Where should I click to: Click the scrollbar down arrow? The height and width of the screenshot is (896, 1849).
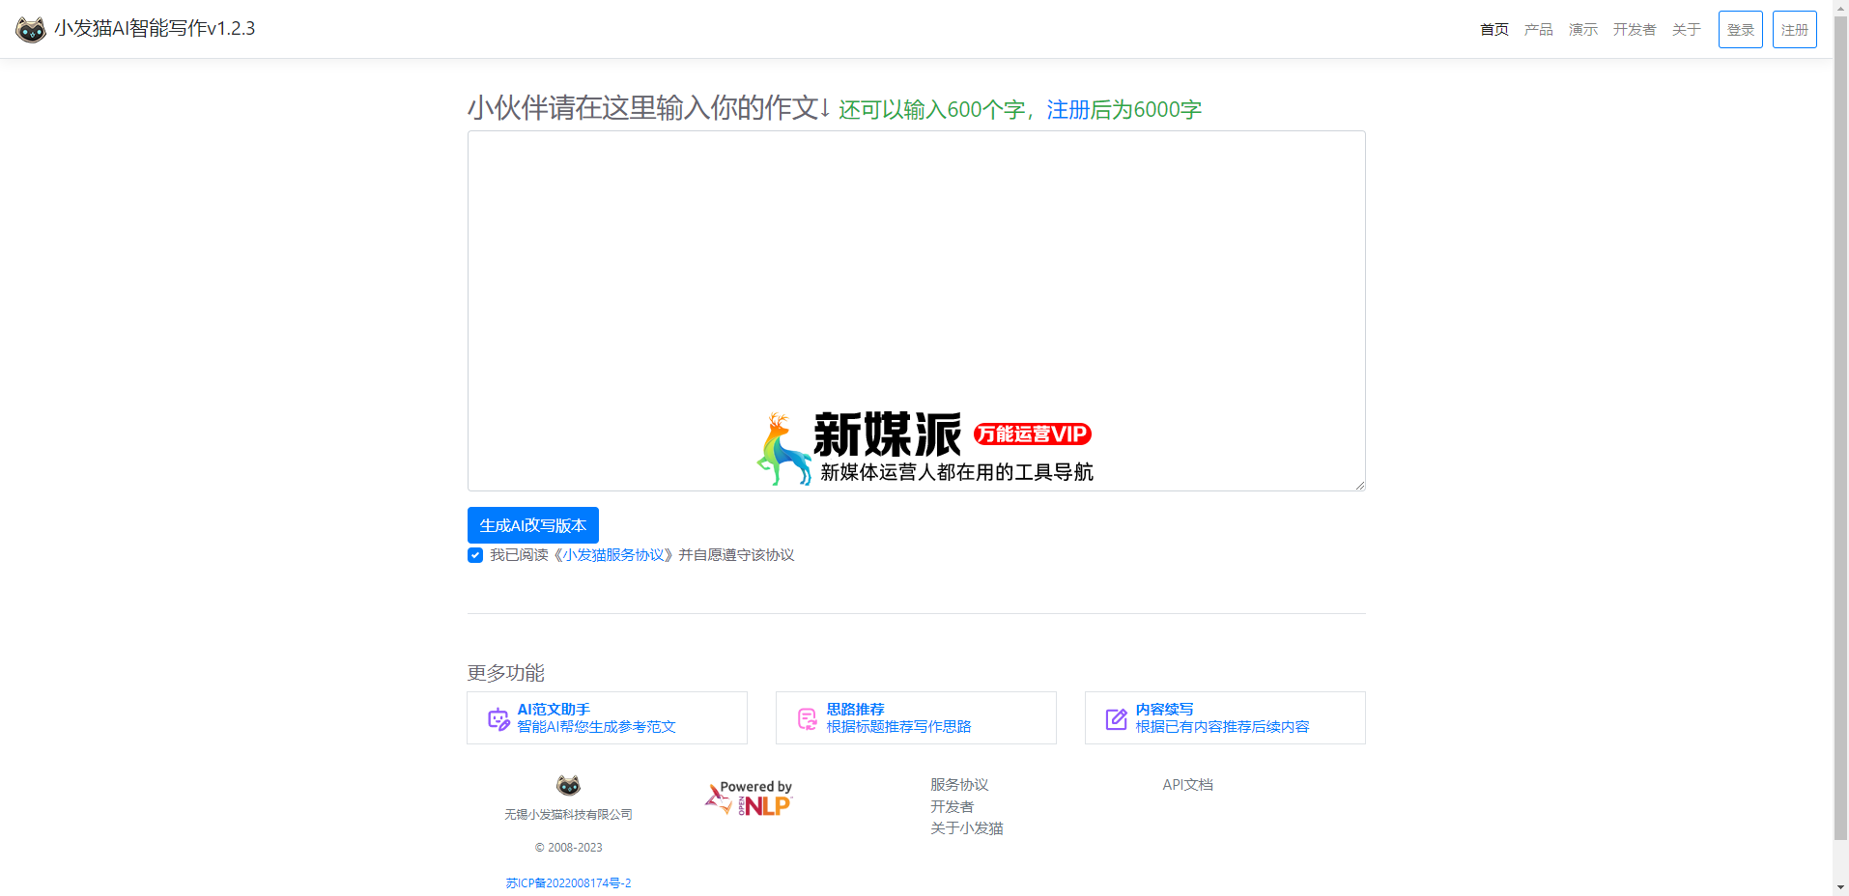(1840, 887)
